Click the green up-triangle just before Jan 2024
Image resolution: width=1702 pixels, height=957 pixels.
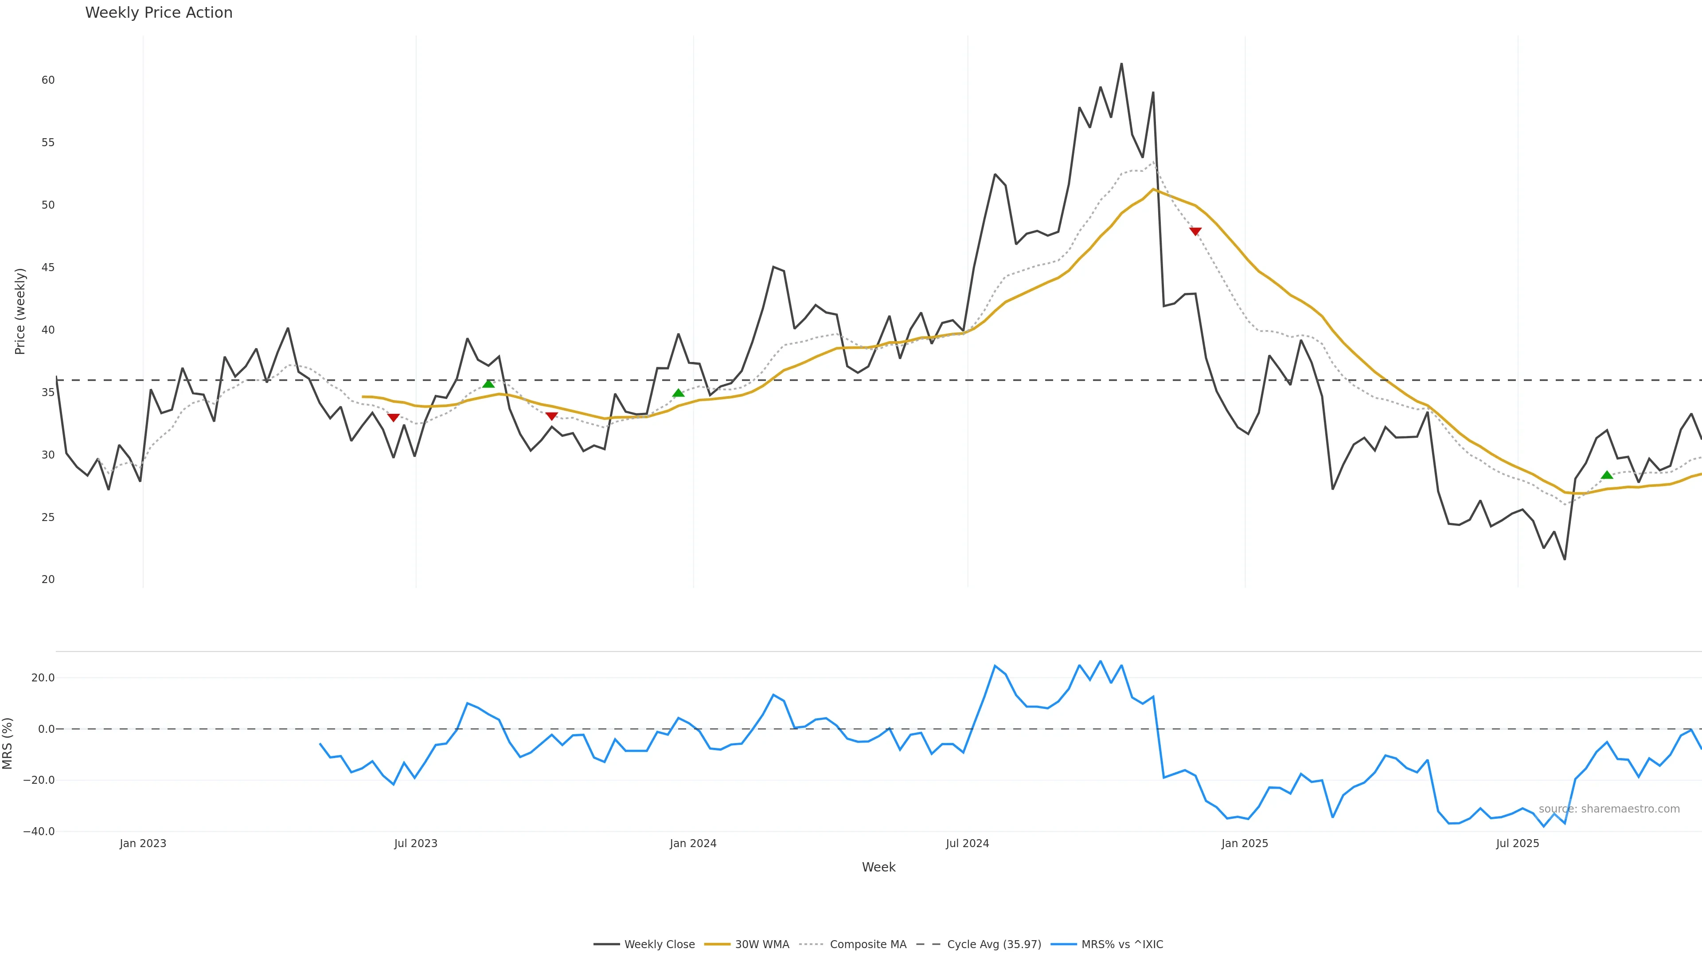point(678,393)
